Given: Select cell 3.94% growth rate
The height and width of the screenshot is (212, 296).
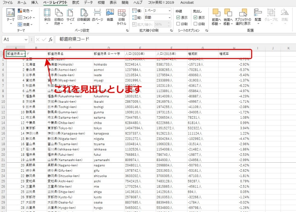Looking at the screenshot, I should point(234,128).
